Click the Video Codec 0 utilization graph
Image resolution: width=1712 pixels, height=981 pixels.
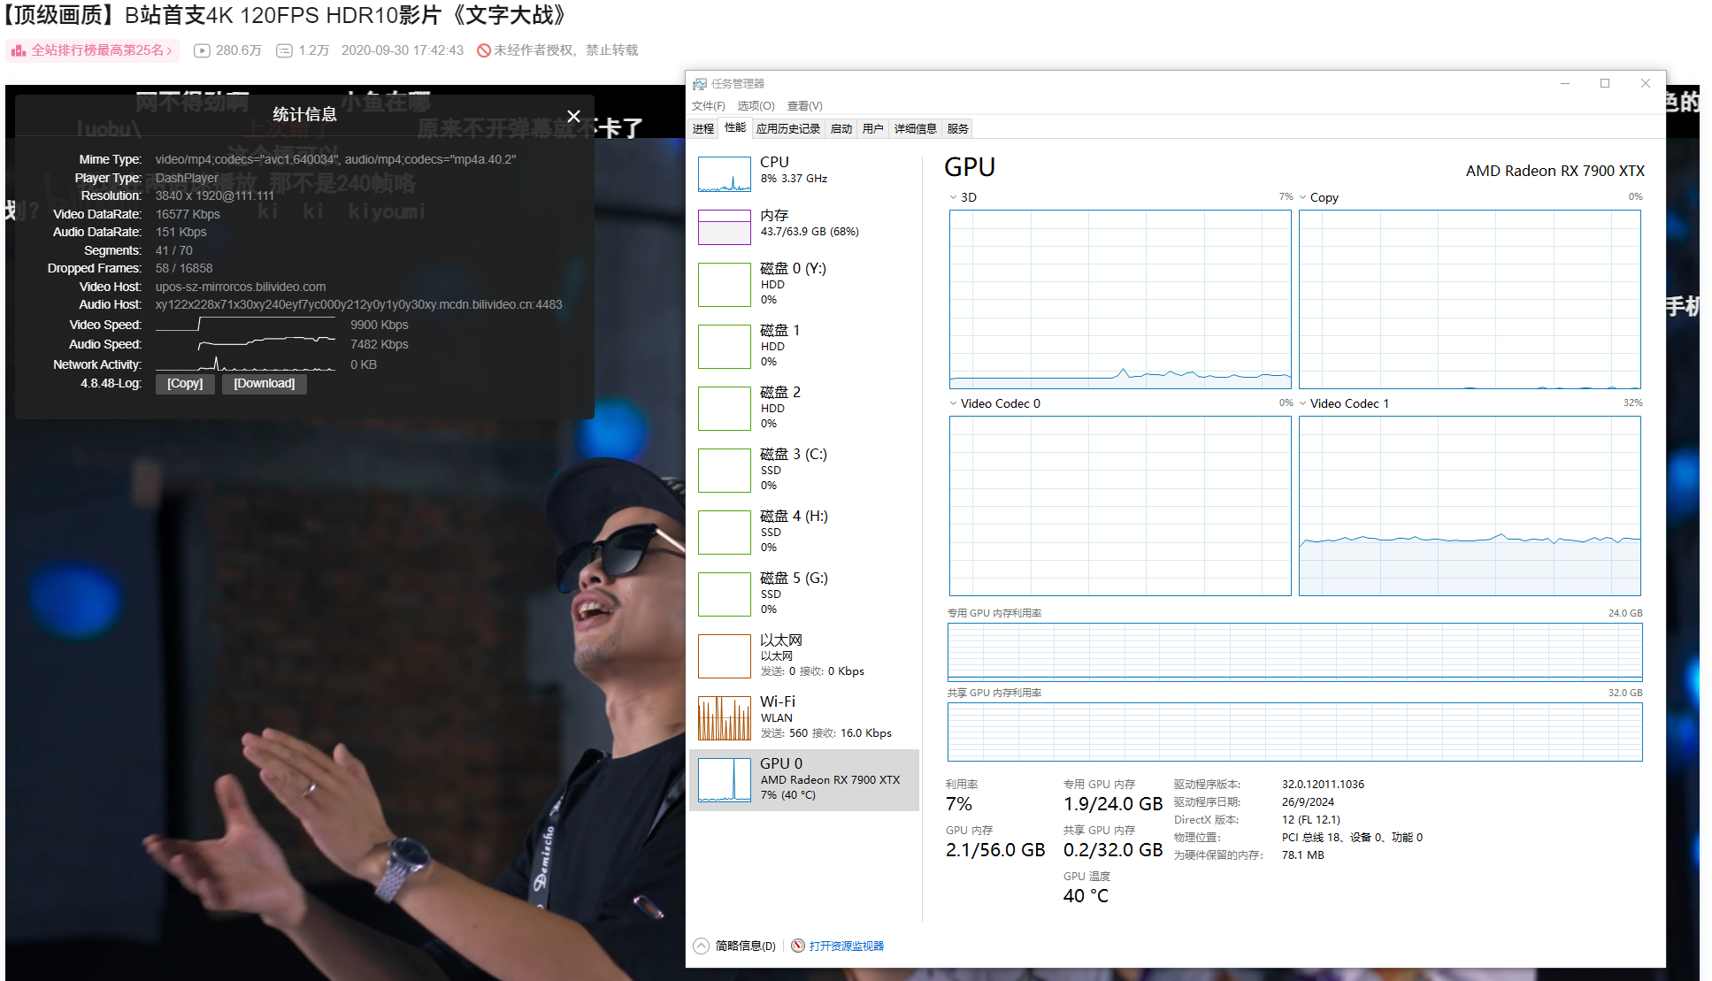coord(1120,506)
